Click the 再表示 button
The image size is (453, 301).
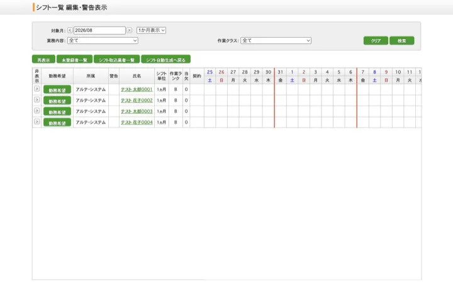click(x=43, y=60)
